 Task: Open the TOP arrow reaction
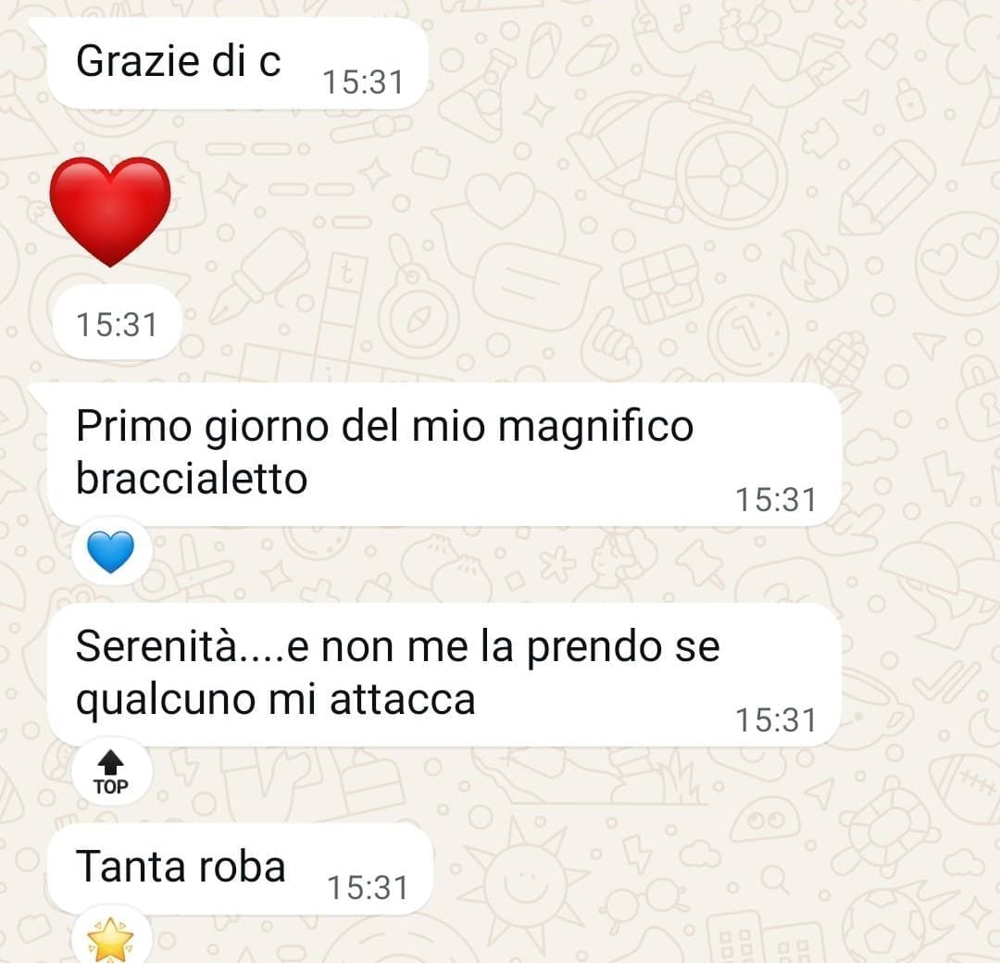tap(111, 772)
